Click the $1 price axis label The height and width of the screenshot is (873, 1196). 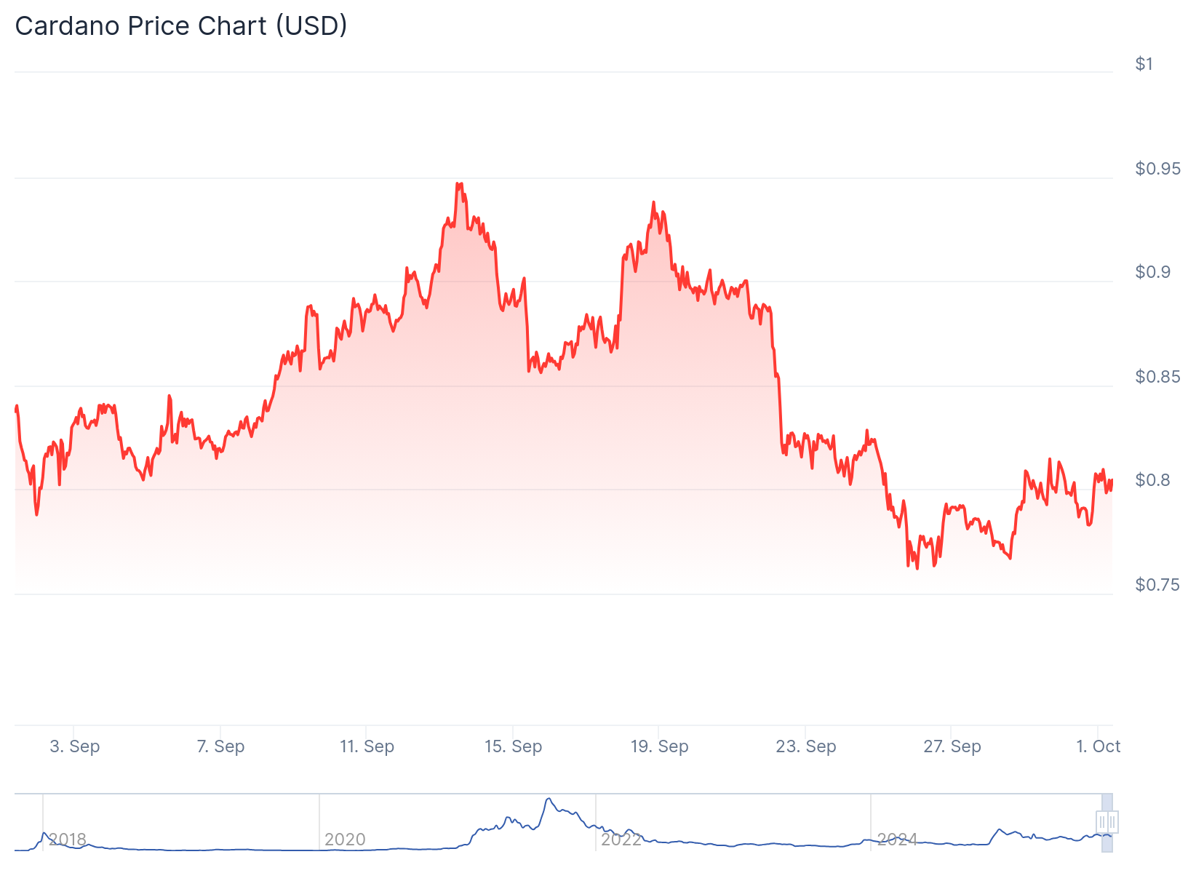(1144, 64)
